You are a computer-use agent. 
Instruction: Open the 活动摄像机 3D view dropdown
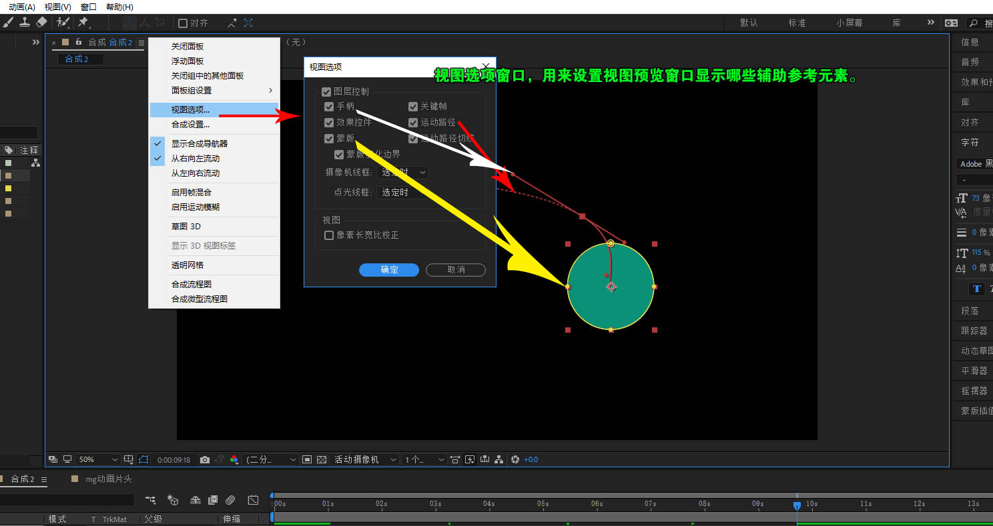point(364,459)
